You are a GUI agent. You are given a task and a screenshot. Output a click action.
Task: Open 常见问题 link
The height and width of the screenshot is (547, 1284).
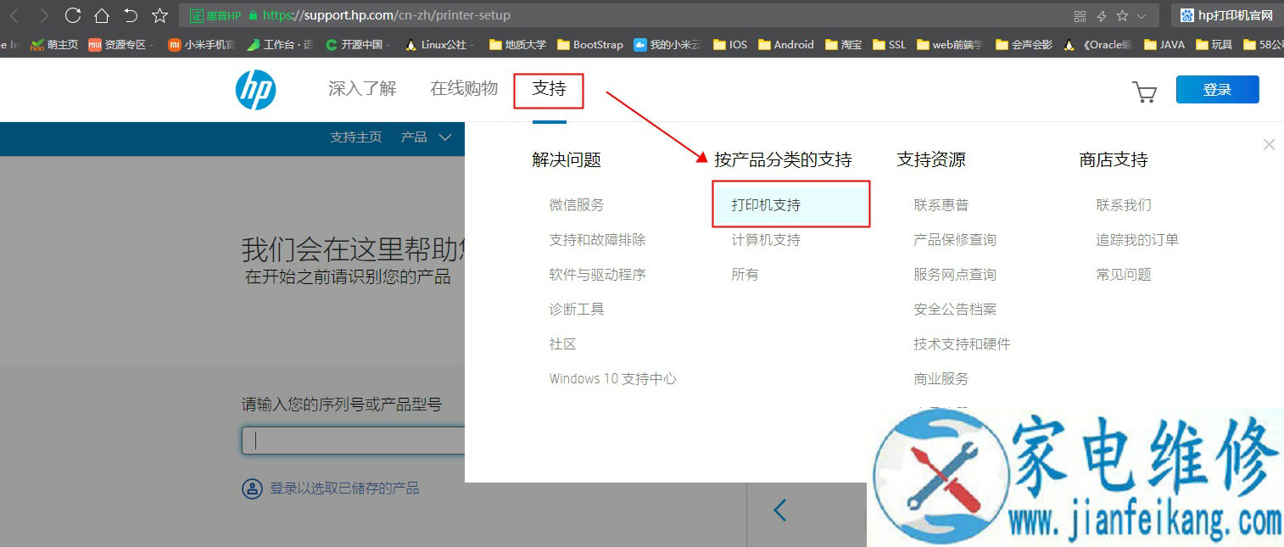1124,275
